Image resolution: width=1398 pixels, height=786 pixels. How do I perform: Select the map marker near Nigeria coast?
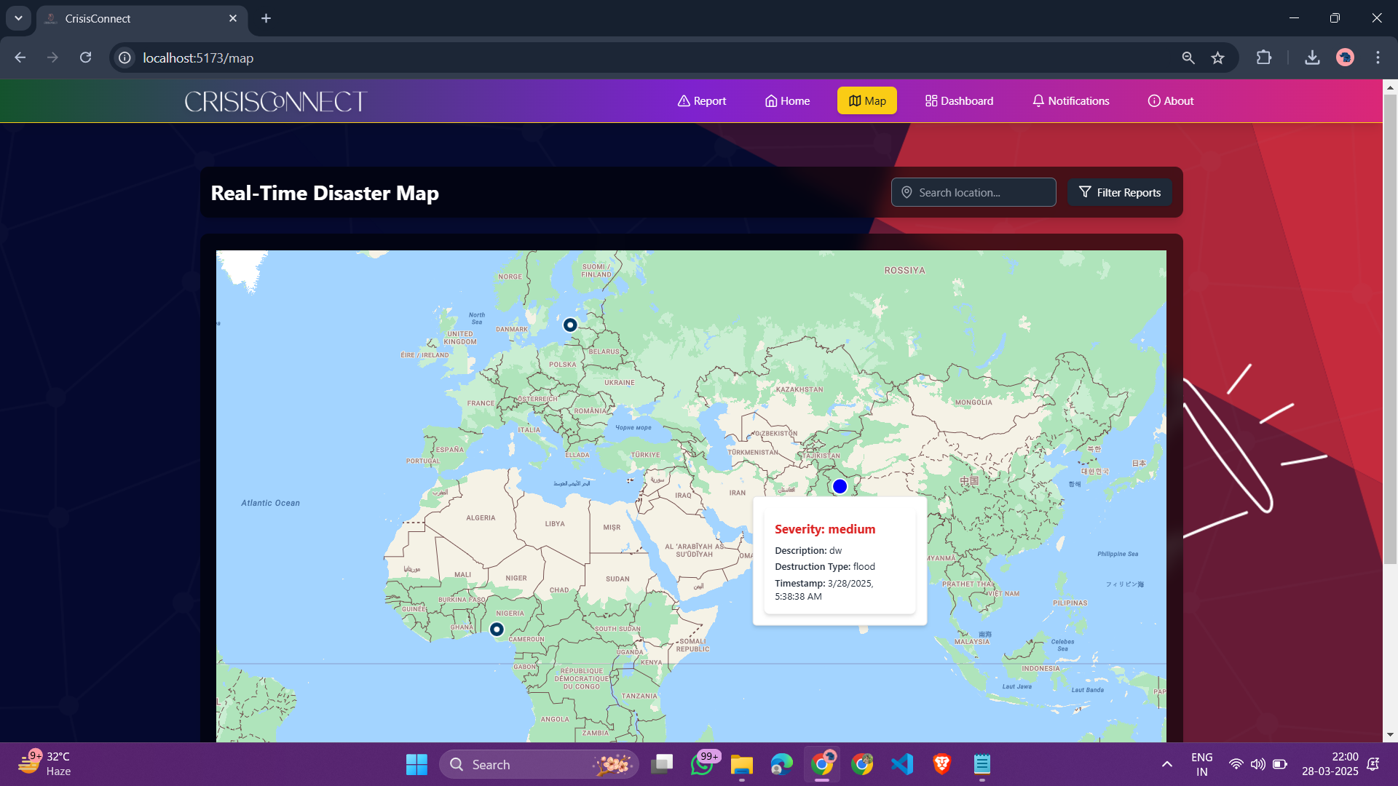click(x=497, y=630)
